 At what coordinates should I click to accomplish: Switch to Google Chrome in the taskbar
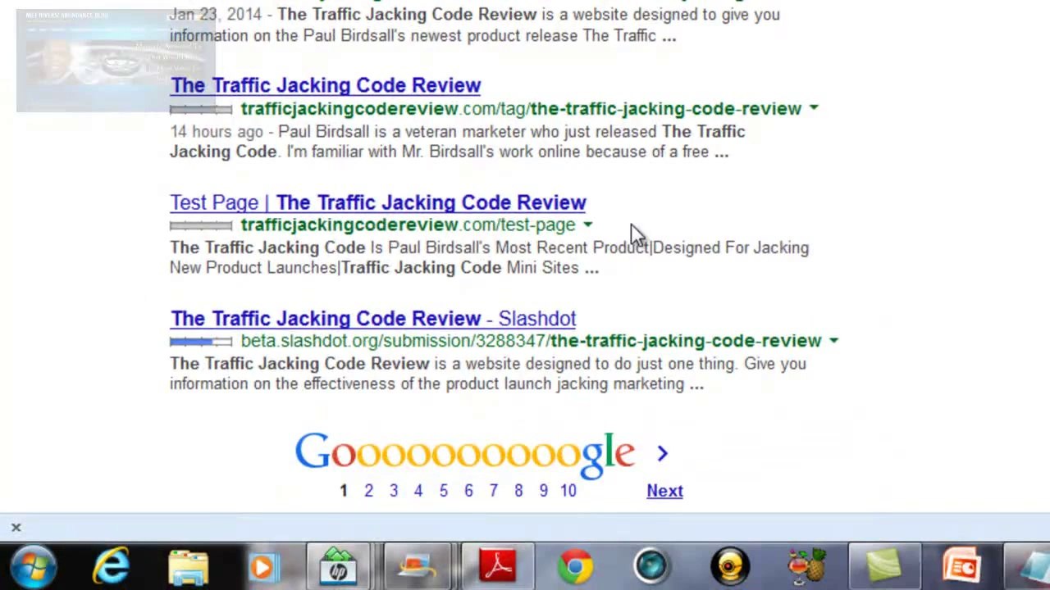(575, 567)
